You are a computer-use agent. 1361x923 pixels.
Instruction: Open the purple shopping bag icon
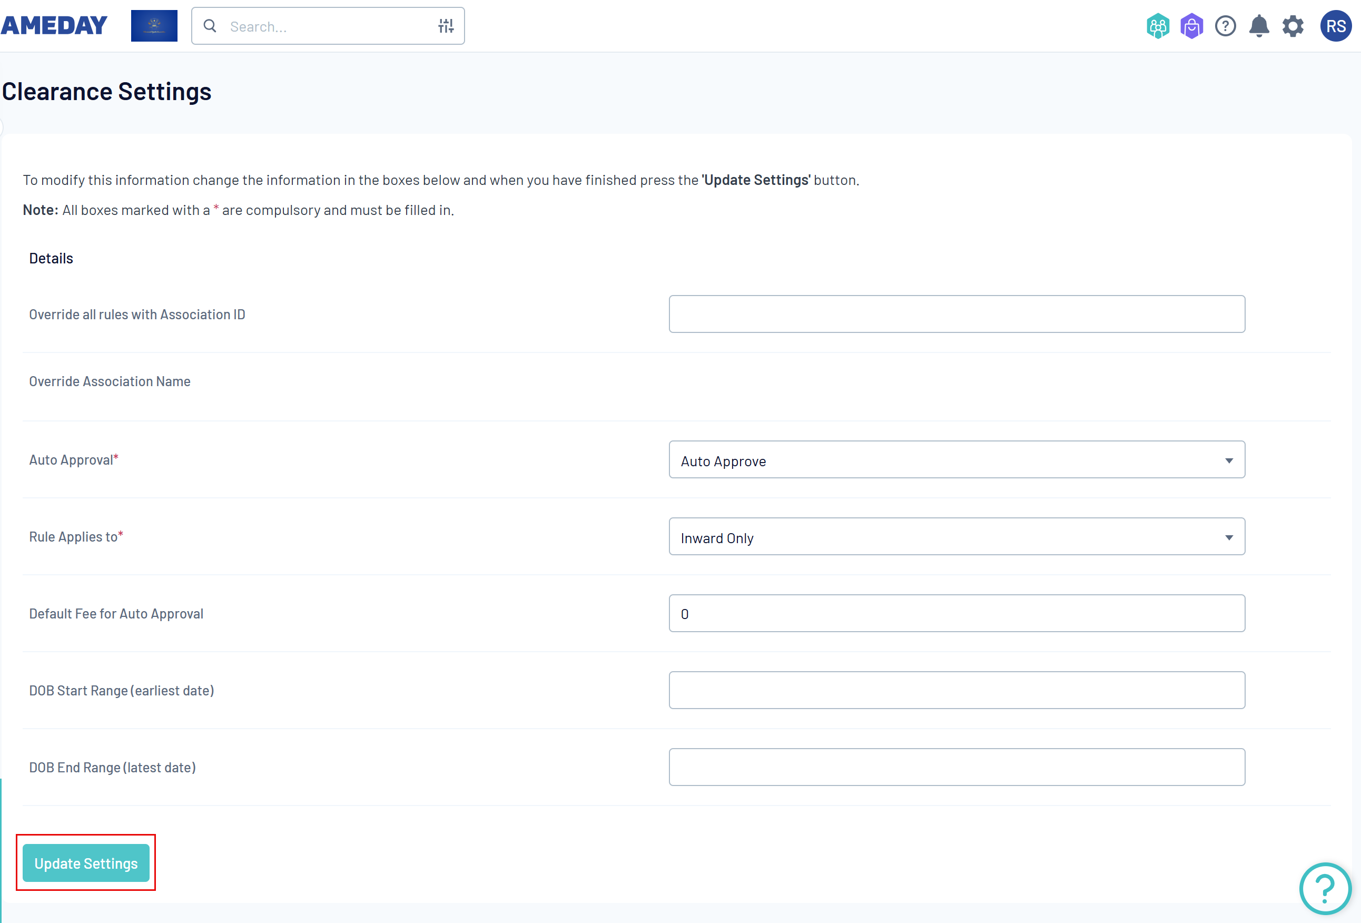click(1191, 26)
